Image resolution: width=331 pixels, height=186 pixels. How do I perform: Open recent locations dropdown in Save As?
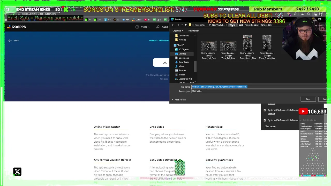(182, 25)
